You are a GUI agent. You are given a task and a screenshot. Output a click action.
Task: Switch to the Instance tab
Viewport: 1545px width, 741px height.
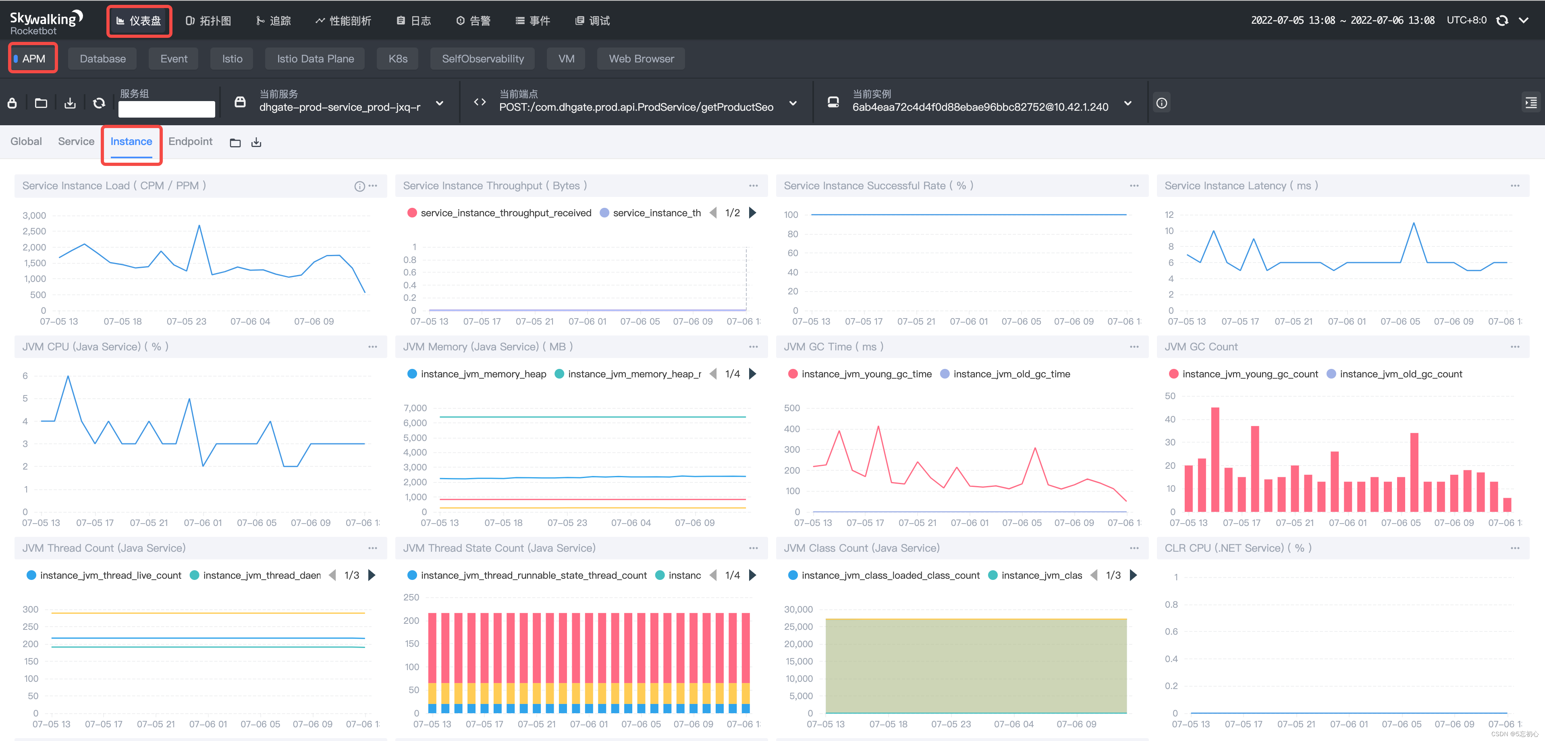pyautogui.click(x=131, y=141)
